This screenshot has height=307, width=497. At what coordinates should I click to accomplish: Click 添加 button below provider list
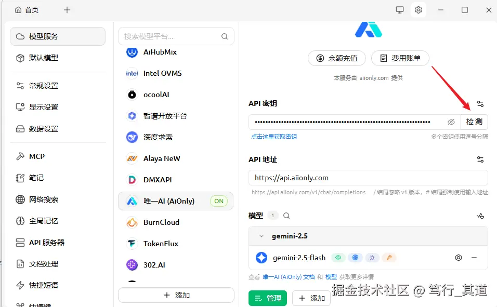pos(176,295)
